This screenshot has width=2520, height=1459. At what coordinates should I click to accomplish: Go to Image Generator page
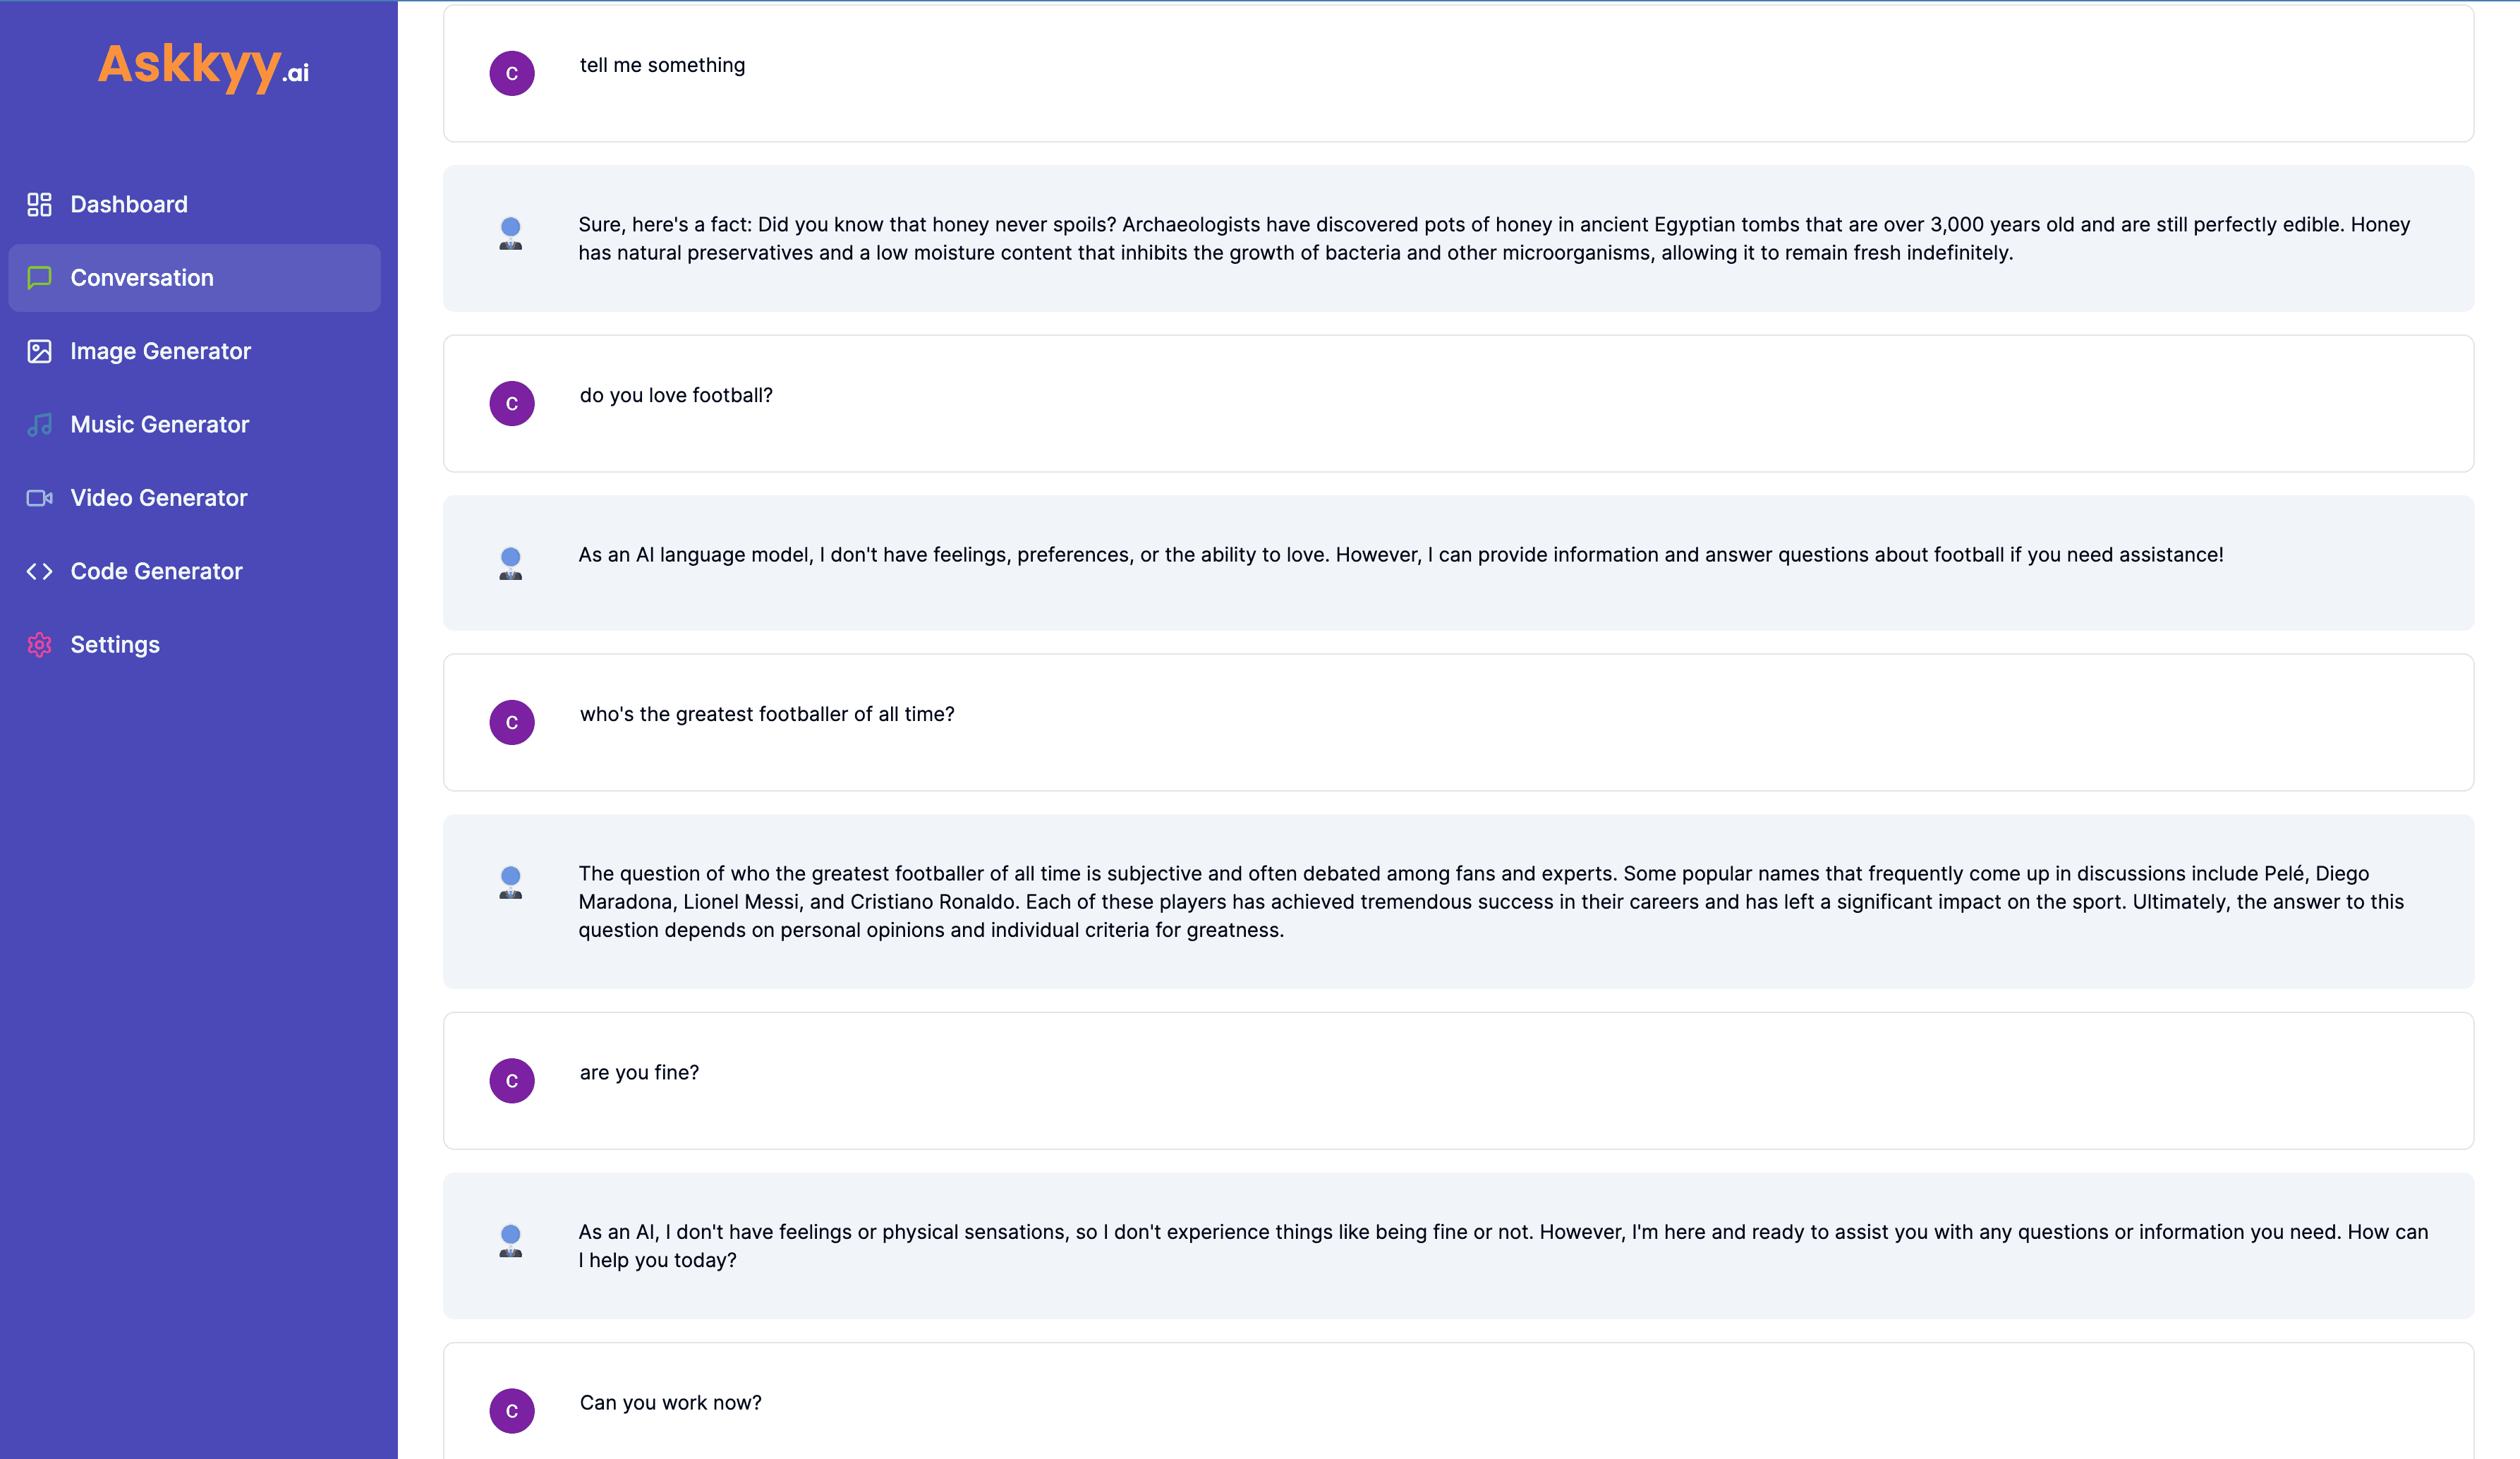160,351
